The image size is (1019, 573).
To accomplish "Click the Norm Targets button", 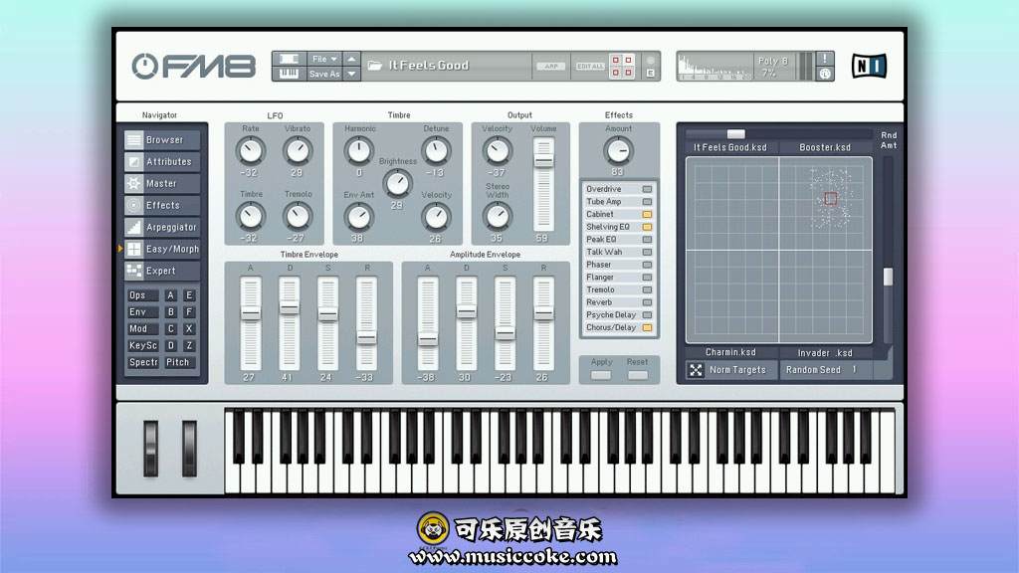I will (x=731, y=370).
